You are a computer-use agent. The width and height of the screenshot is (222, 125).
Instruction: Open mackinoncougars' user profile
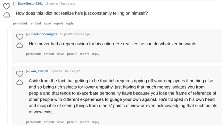click(44, 34)
